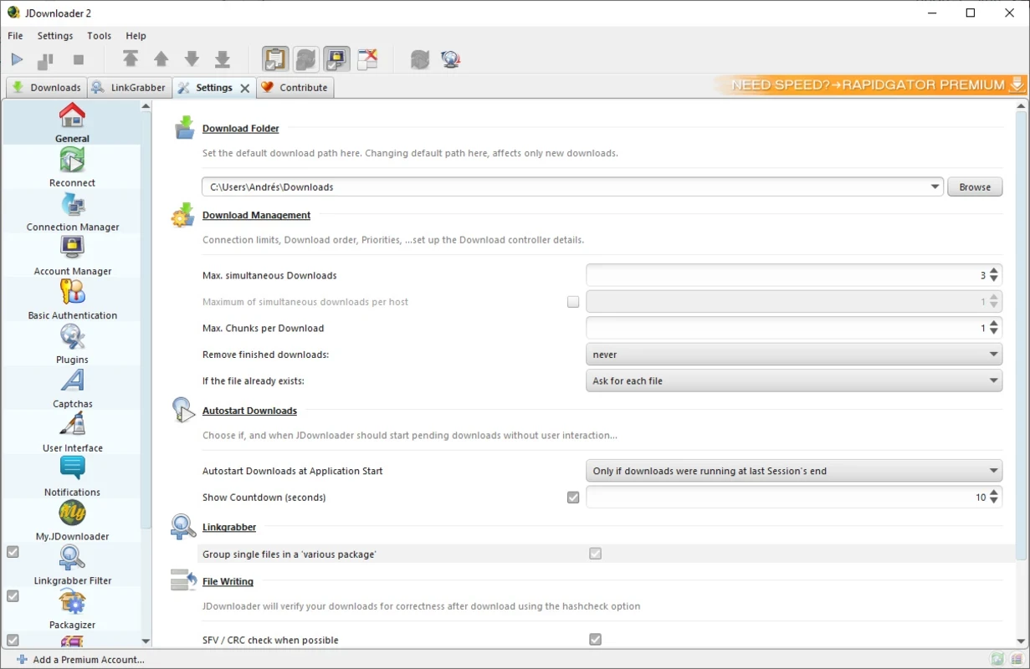Toggle Show Countdown checkbox
The height and width of the screenshot is (669, 1030).
573,498
